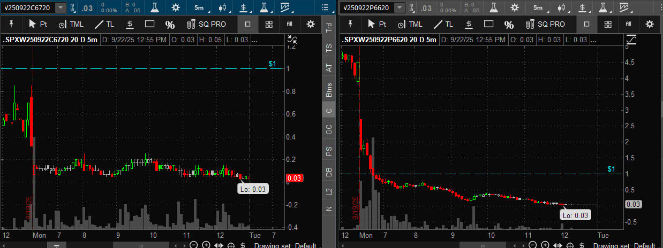
Task: Click right chart symbol field V250922P6620
Action: coord(367,7)
